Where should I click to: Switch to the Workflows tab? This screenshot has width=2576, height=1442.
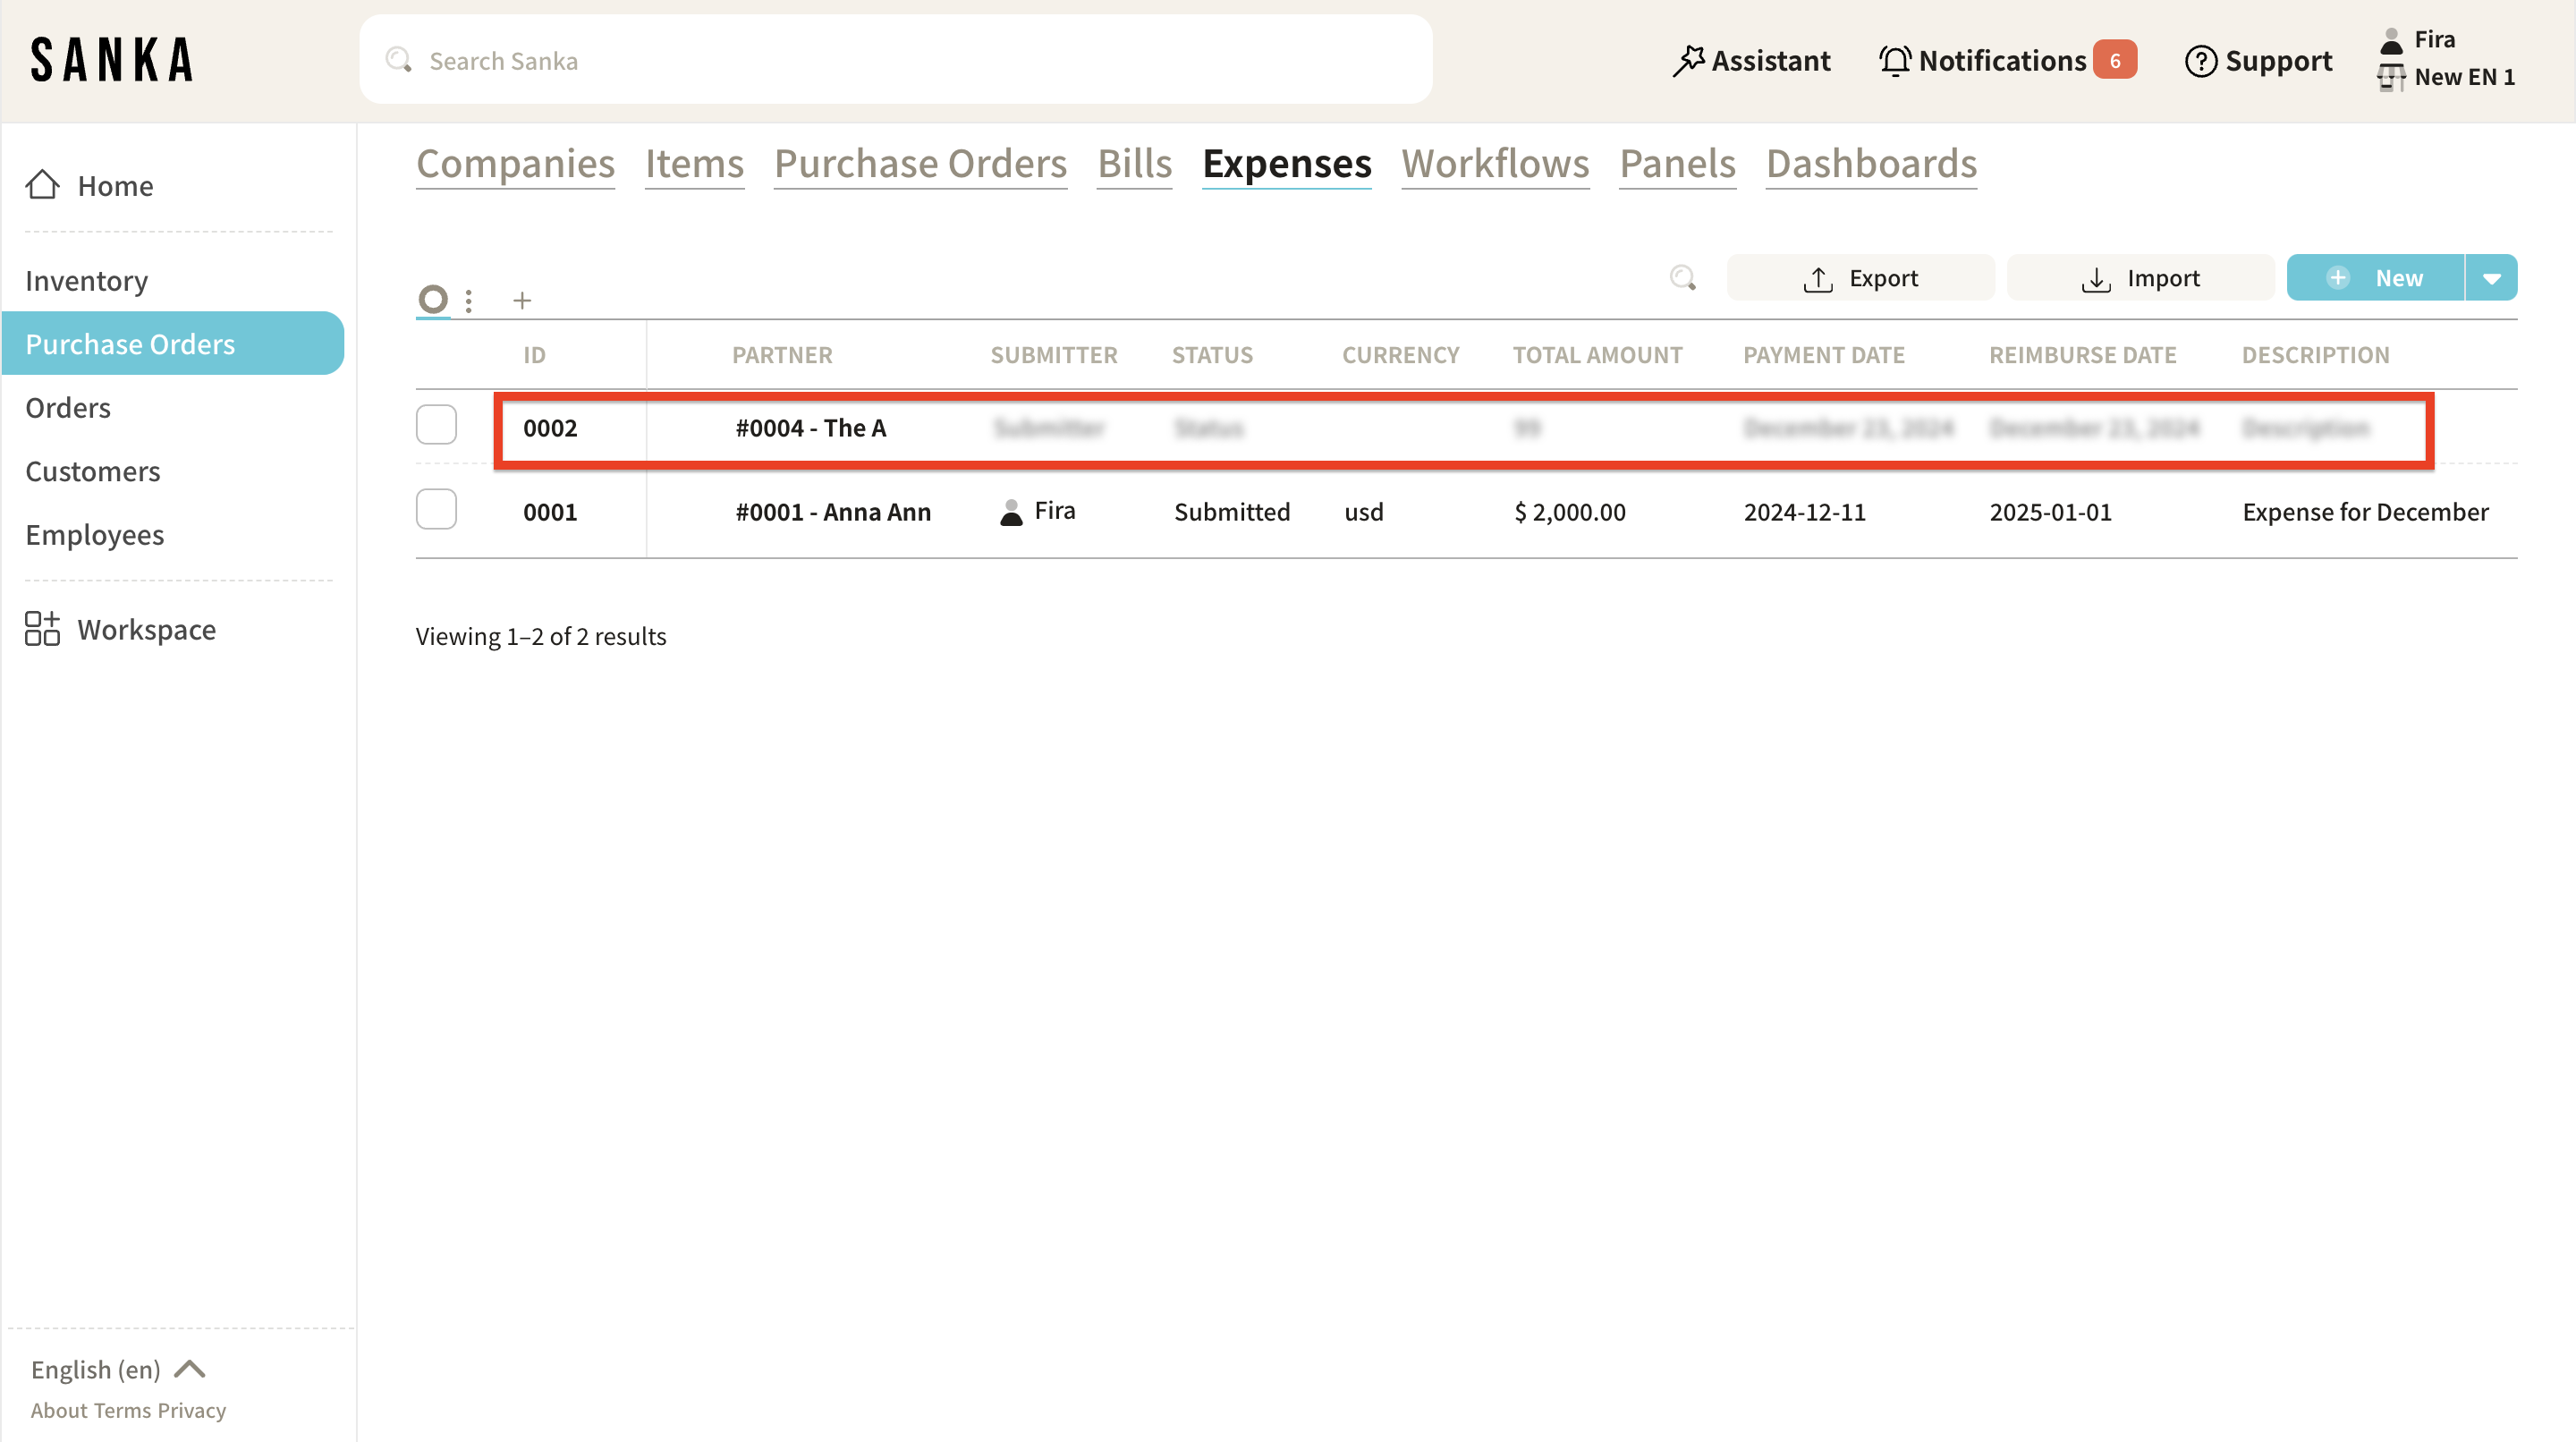click(x=1495, y=163)
